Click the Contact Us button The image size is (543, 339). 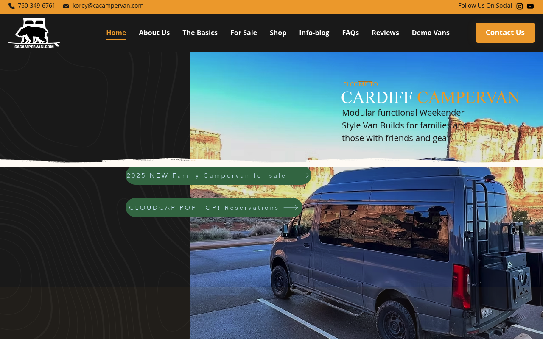(x=505, y=32)
